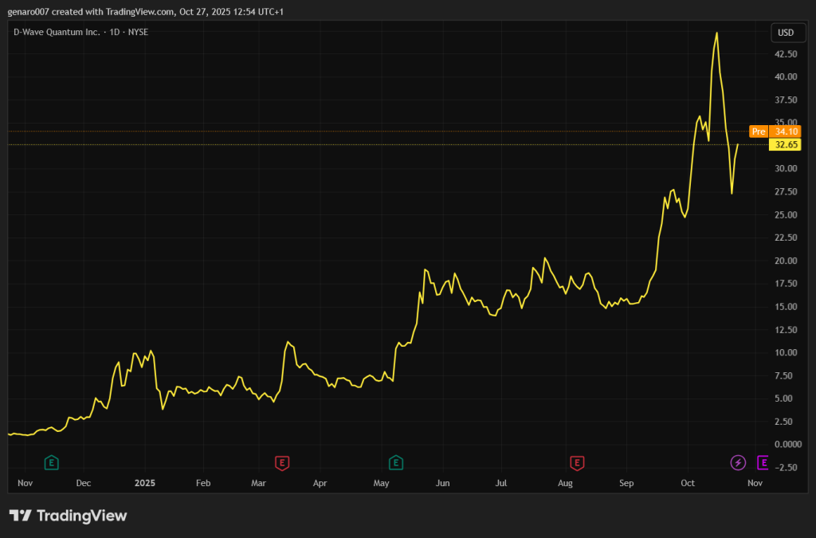Open the red earnings marker in March
This screenshot has width=816, height=538.
point(281,461)
